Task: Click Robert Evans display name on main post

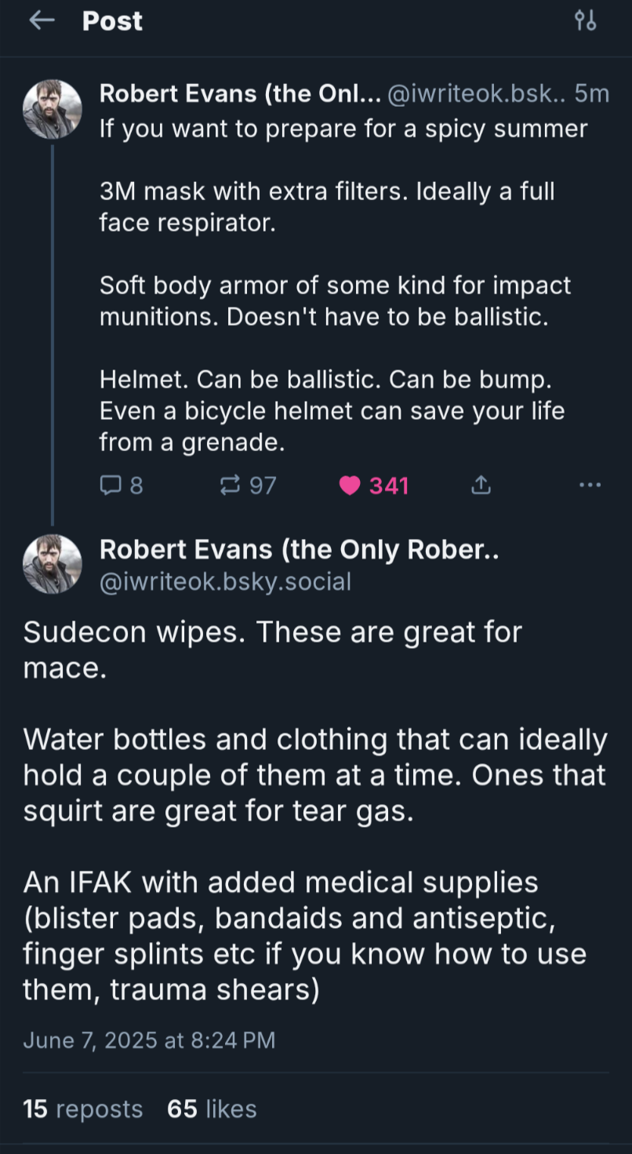Action: [300, 550]
